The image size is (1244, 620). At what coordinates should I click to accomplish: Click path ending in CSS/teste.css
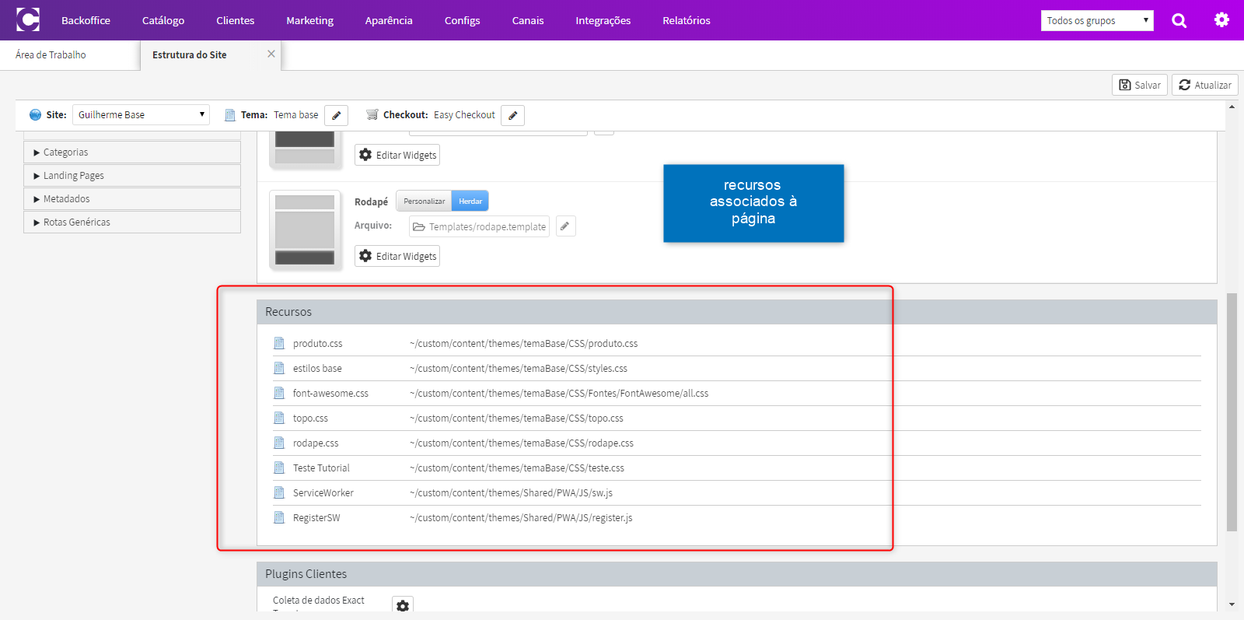pos(517,468)
